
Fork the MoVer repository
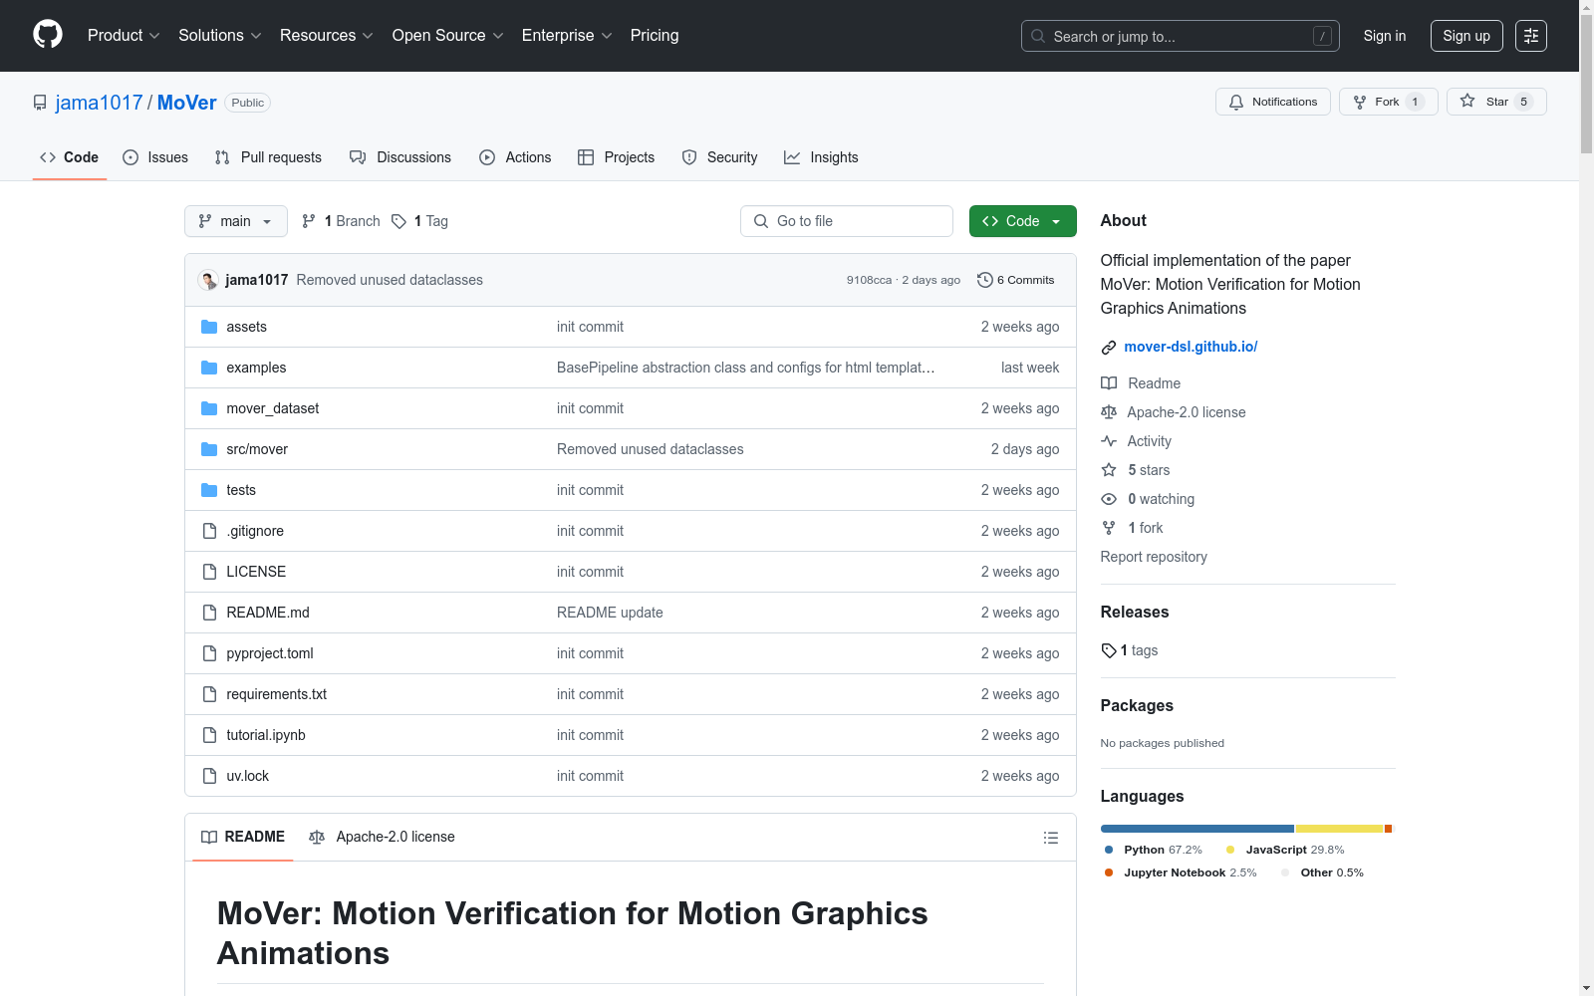(x=1389, y=102)
